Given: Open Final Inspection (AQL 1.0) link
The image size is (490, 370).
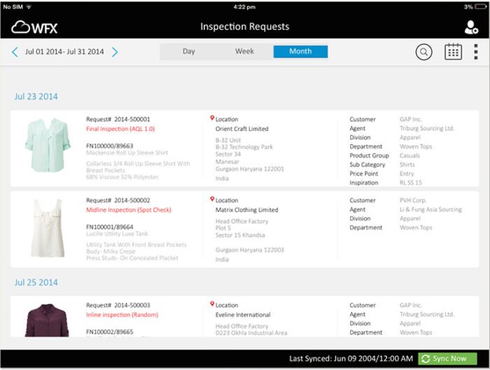Looking at the screenshot, I should tap(120, 129).
